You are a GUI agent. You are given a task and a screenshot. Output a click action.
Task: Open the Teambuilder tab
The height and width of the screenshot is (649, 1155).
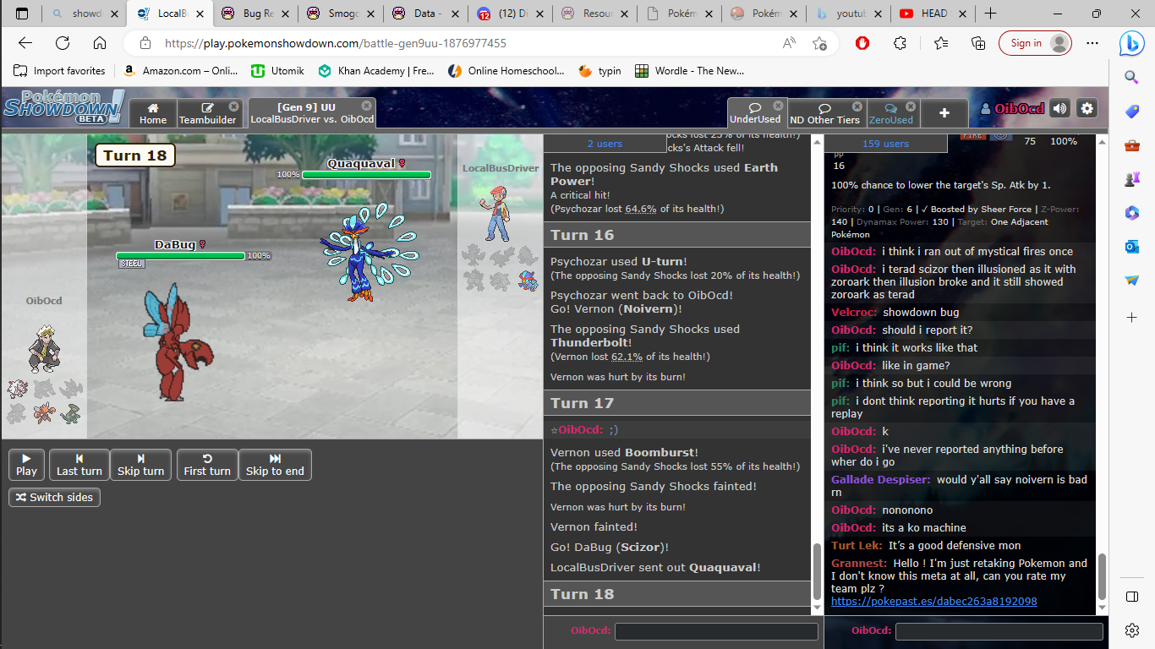pyautogui.click(x=208, y=113)
